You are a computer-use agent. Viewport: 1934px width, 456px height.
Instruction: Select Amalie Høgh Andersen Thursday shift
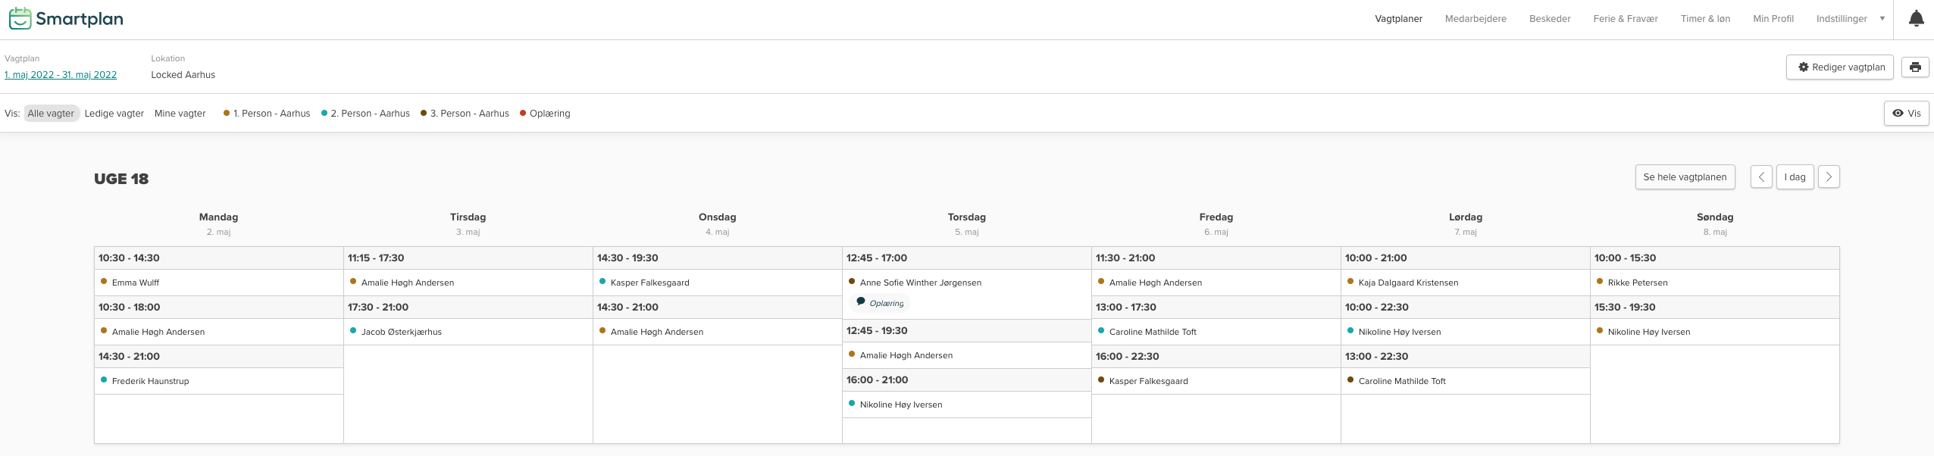tap(967, 355)
